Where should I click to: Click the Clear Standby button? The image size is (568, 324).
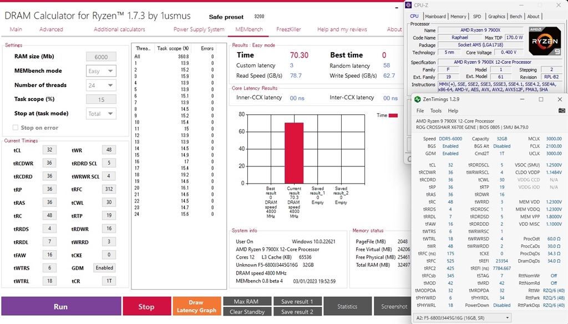click(247, 312)
